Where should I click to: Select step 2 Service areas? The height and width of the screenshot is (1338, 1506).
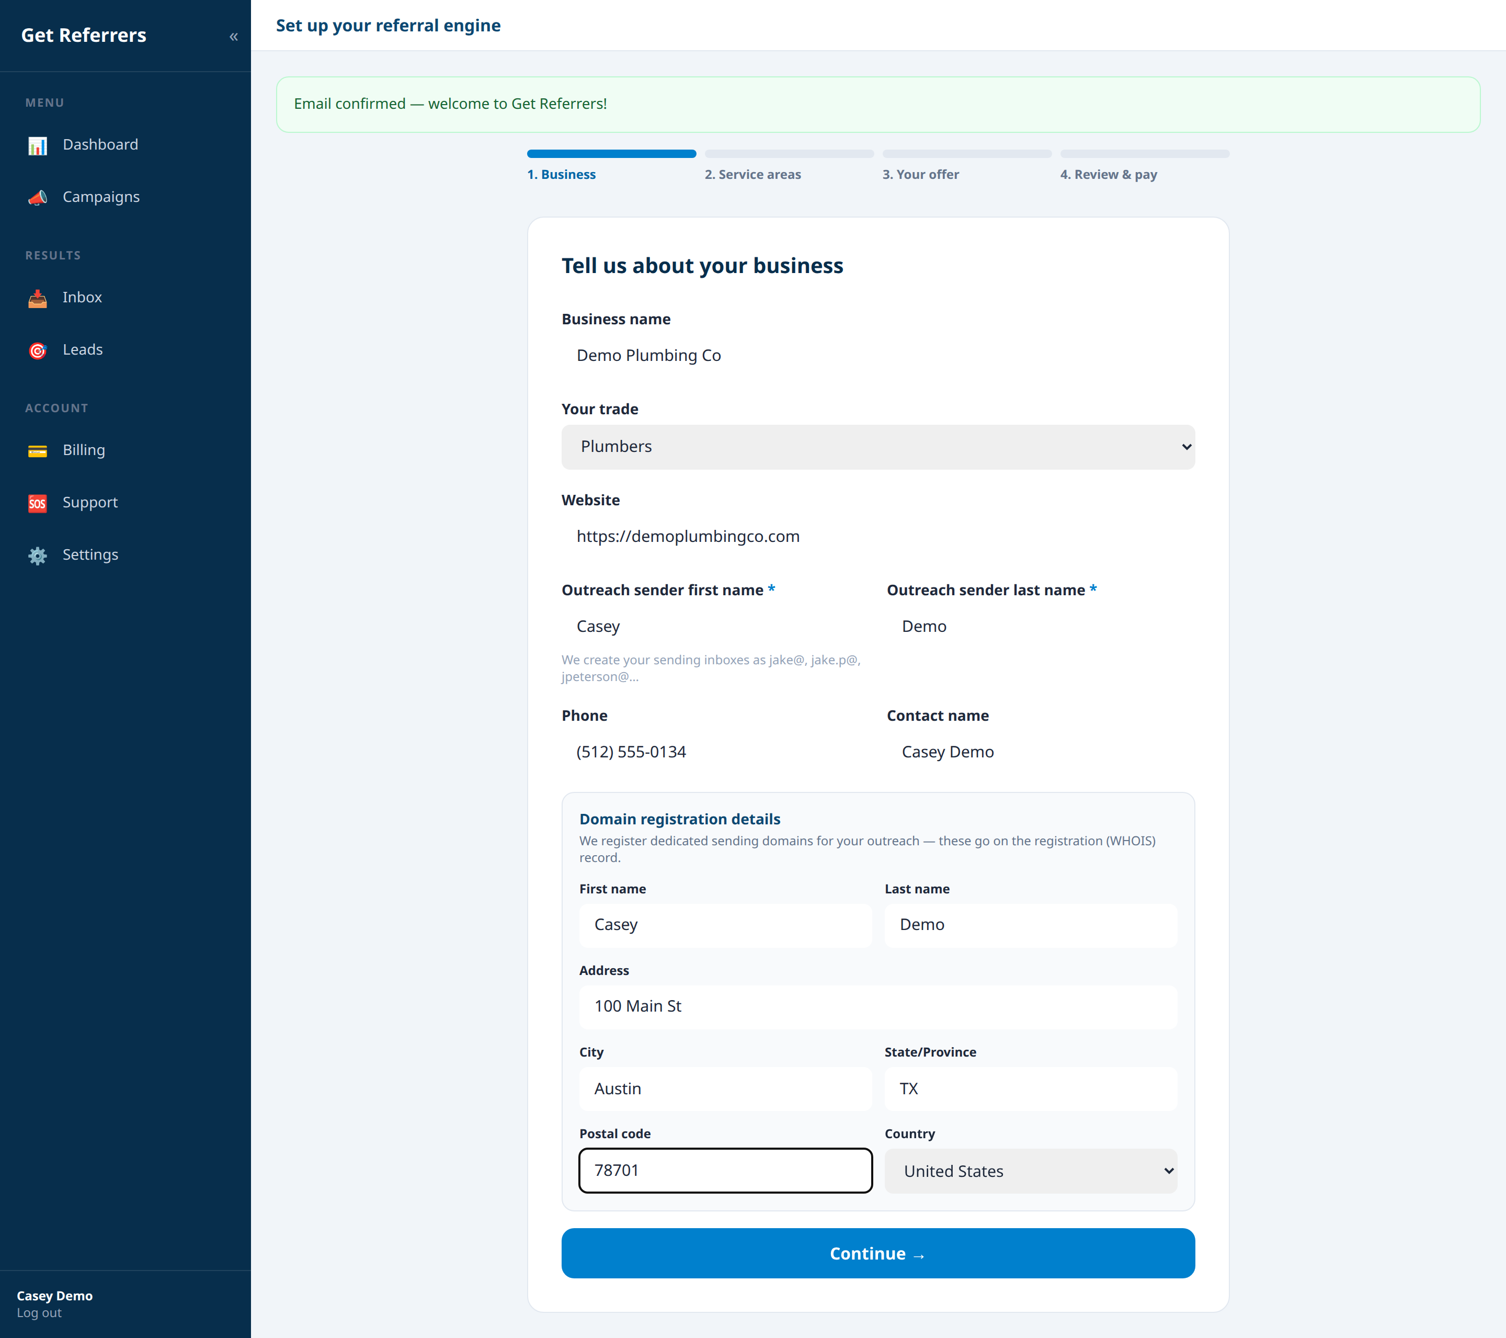click(x=752, y=175)
